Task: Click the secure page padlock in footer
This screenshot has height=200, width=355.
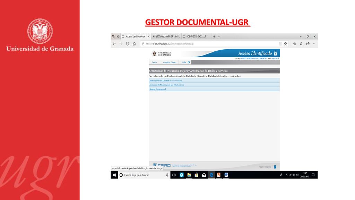Action: coord(275,167)
